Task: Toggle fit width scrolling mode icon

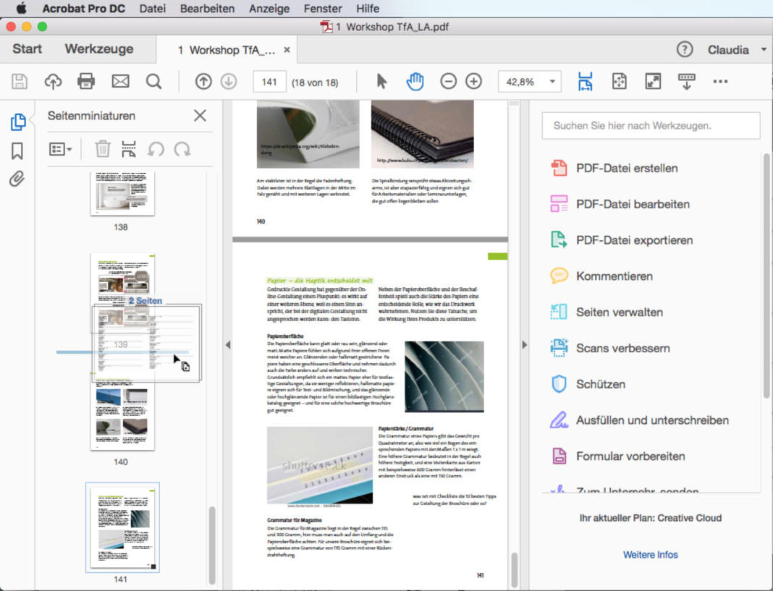Action: [585, 81]
